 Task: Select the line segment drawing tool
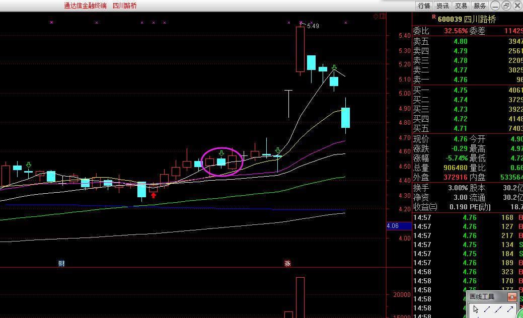tap(487, 309)
